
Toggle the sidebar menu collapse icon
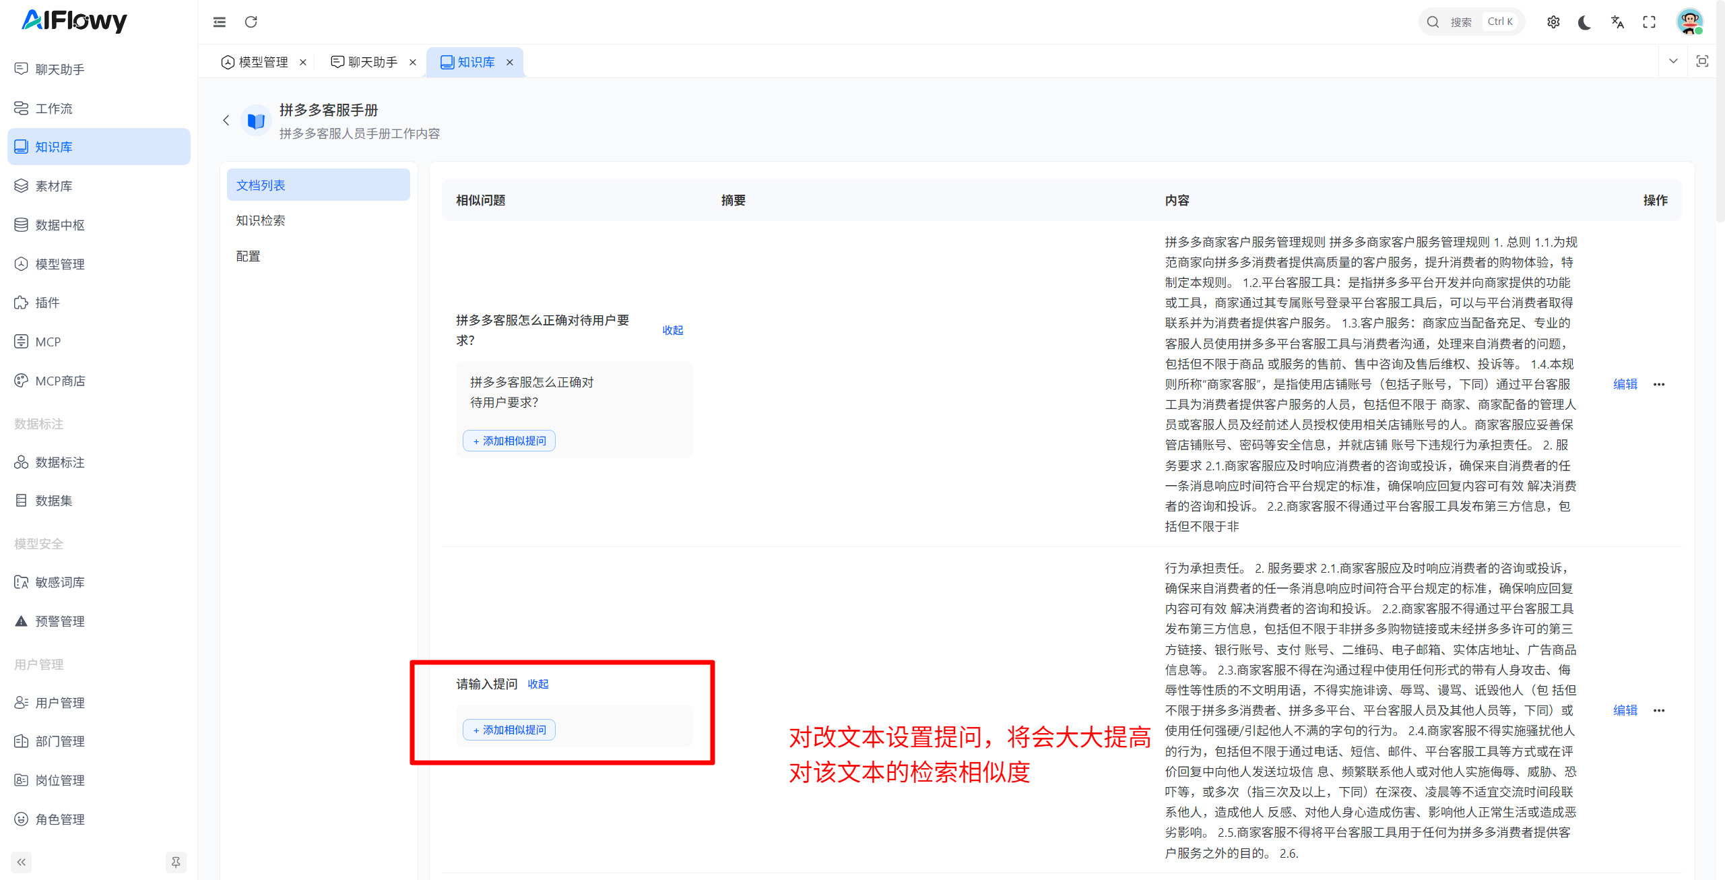[x=220, y=22]
